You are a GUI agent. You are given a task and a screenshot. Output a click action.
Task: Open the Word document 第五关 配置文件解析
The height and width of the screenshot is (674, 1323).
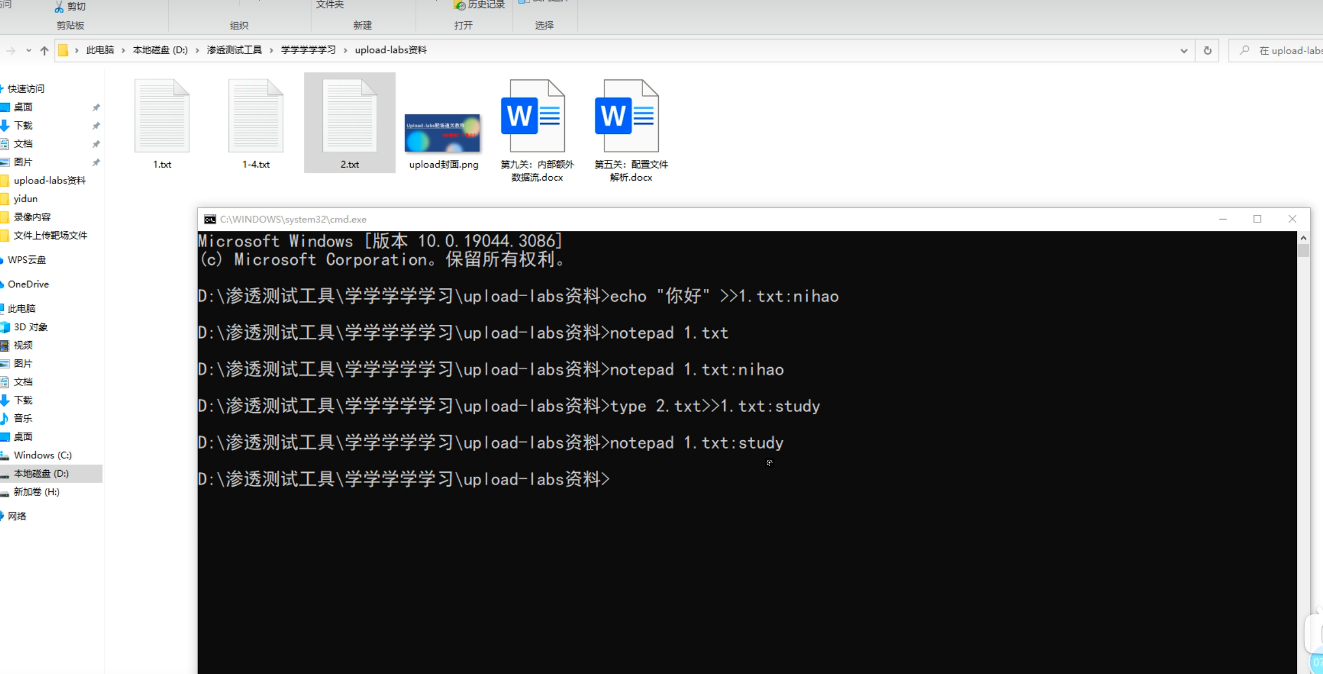click(627, 116)
